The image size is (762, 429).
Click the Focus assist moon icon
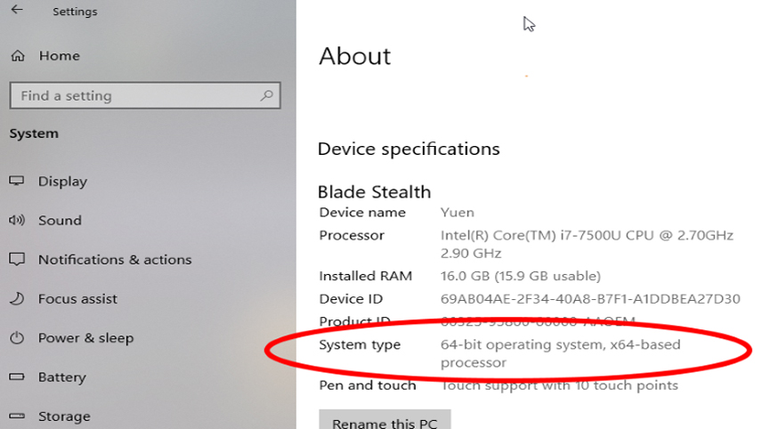pos(17,298)
